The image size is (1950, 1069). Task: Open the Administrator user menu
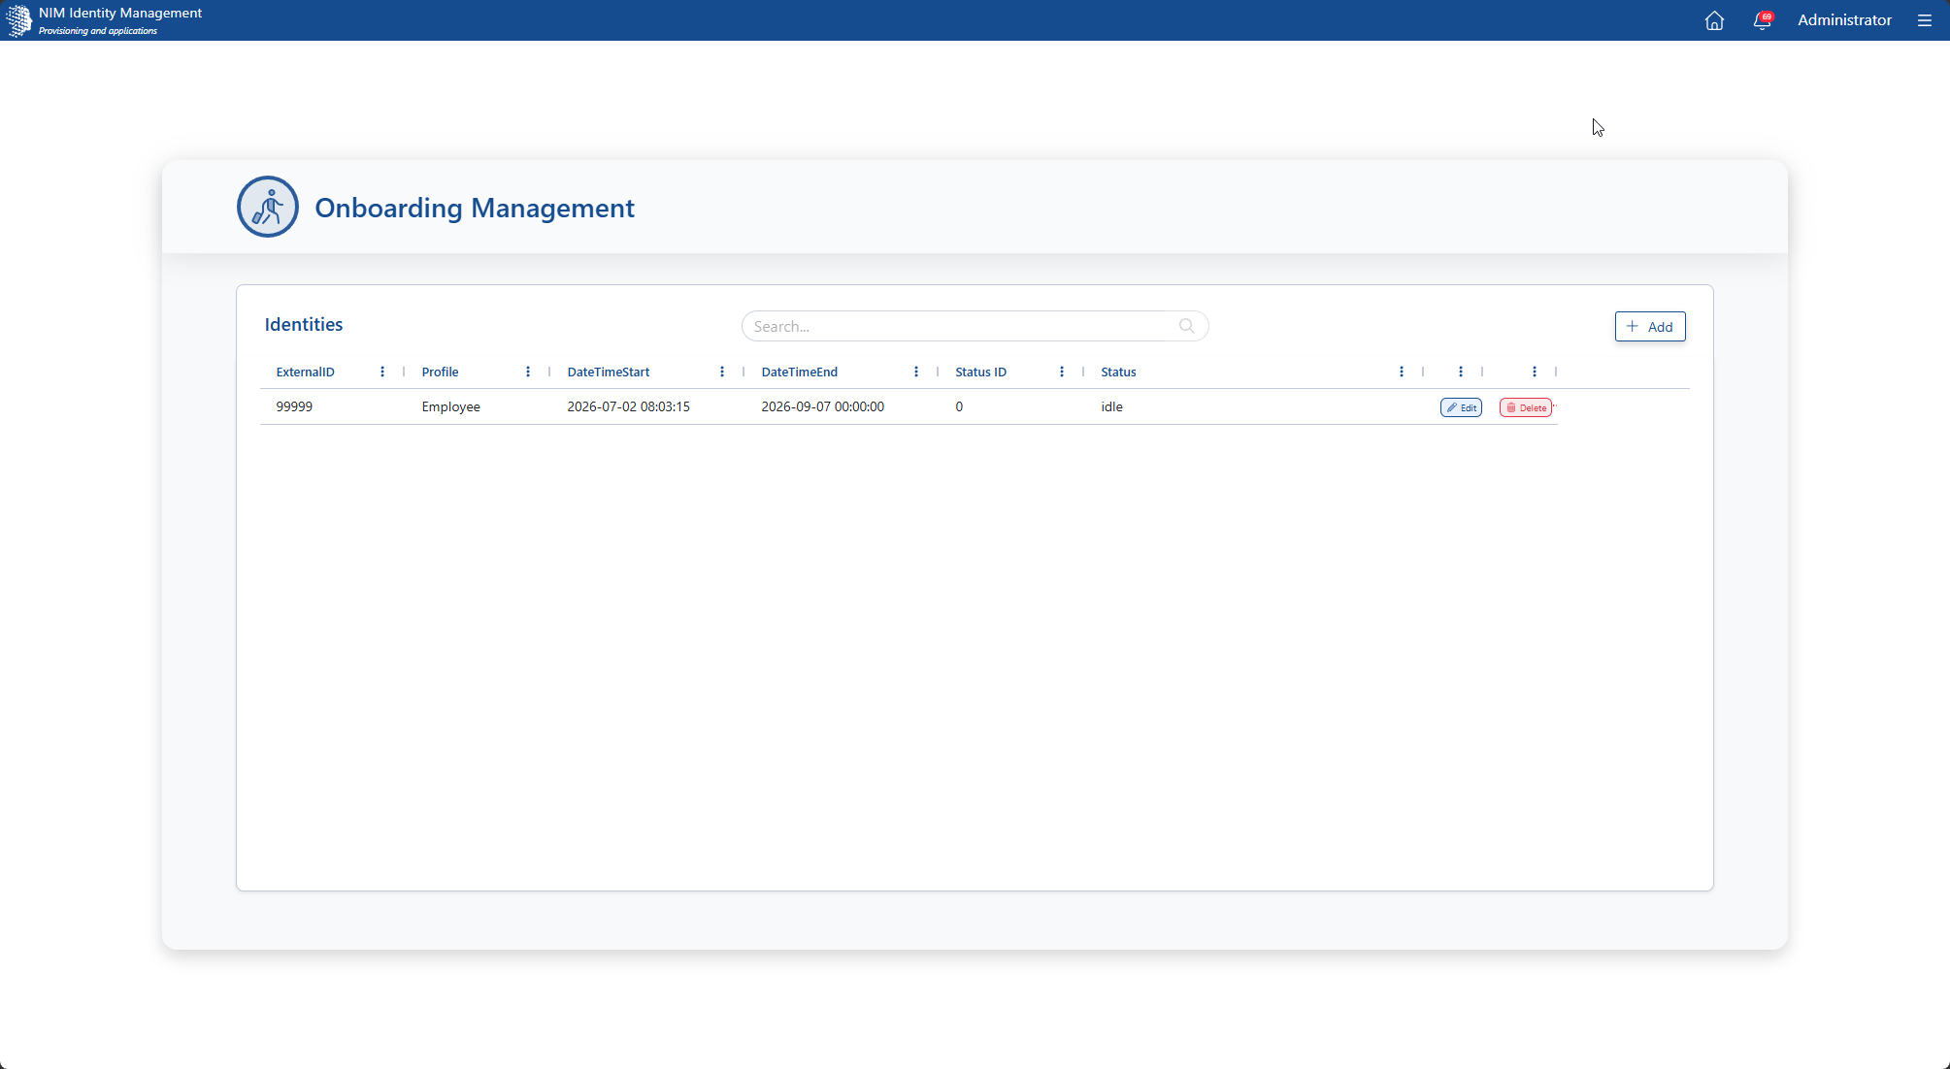click(1844, 20)
